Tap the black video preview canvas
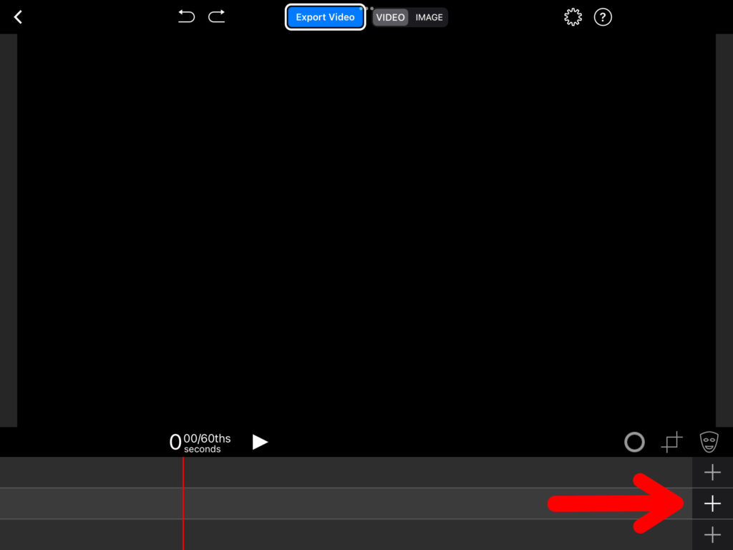The image size is (733, 550). tap(366, 229)
